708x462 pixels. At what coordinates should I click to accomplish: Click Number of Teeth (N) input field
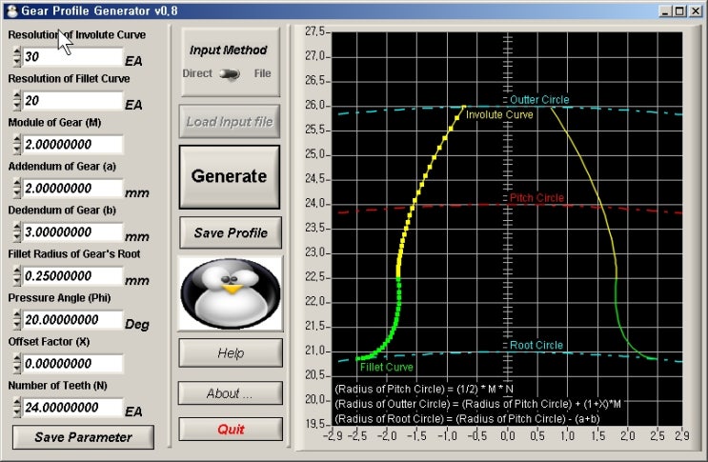[72, 407]
